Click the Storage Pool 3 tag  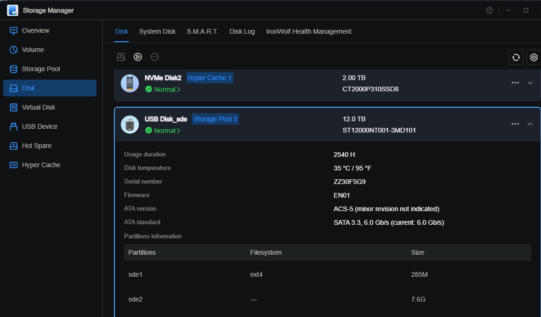click(x=215, y=119)
